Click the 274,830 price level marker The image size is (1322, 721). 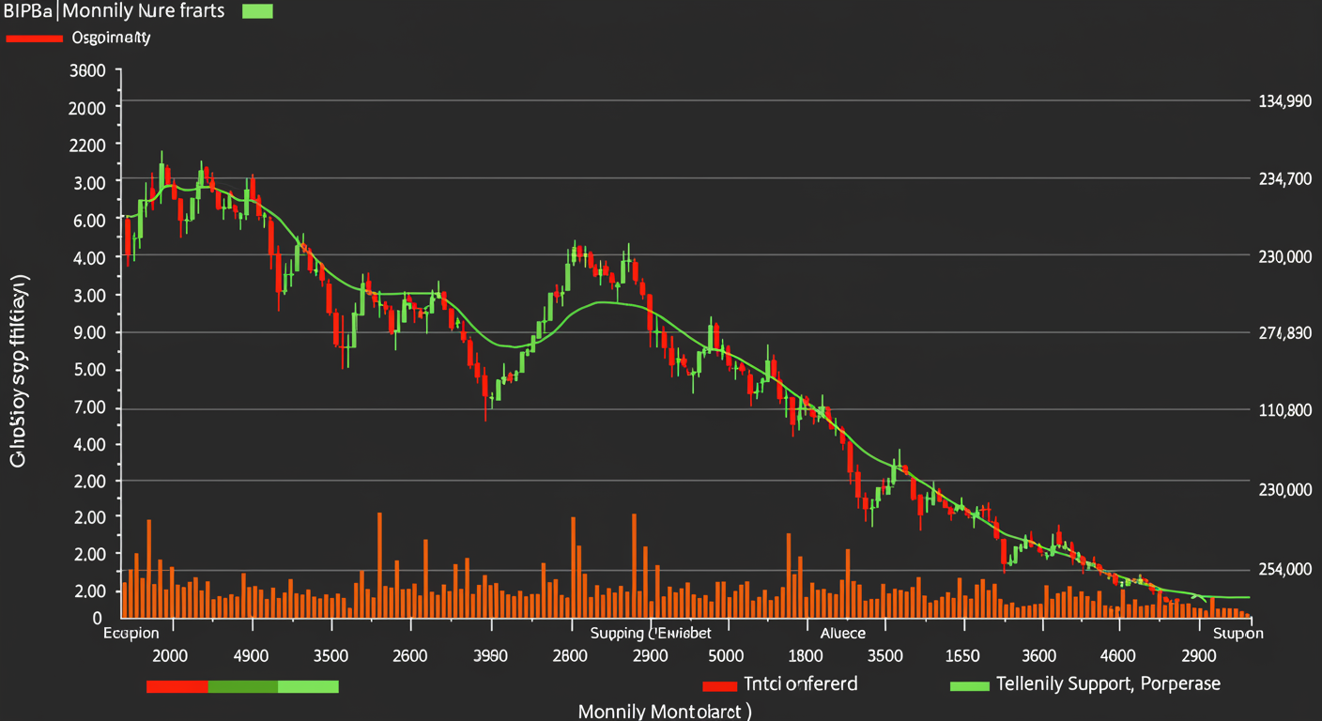point(1283,333)
